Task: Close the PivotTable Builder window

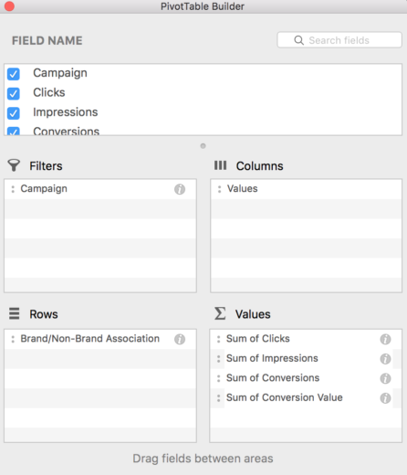Action: tap(9, 6)
